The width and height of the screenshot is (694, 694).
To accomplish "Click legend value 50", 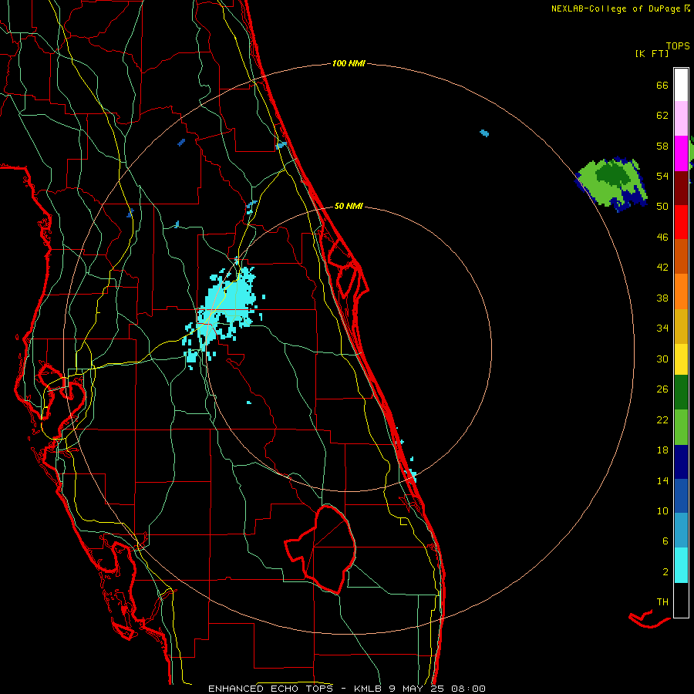I will pos(662,207).
